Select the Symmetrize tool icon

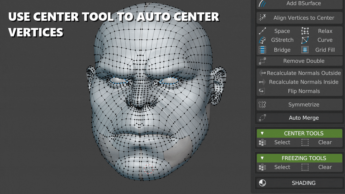[262, 105]
